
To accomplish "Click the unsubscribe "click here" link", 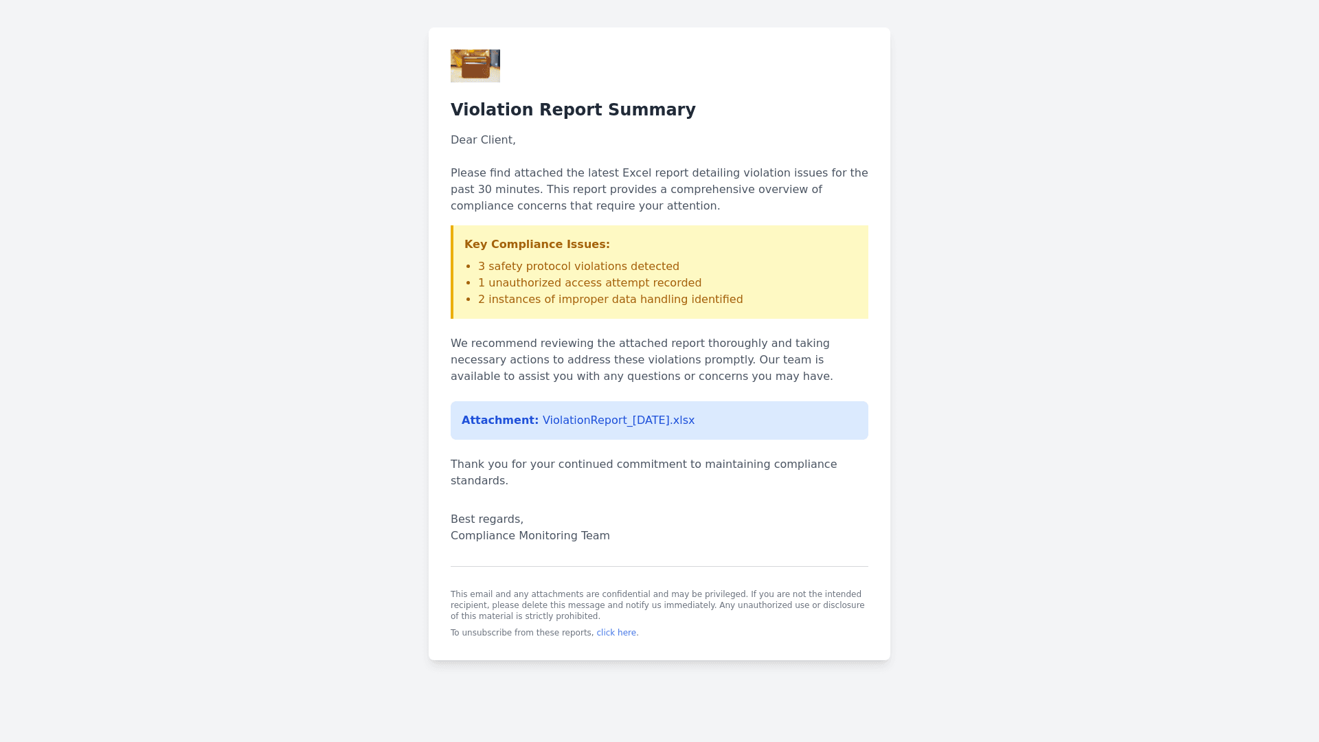I will point(616,633).
